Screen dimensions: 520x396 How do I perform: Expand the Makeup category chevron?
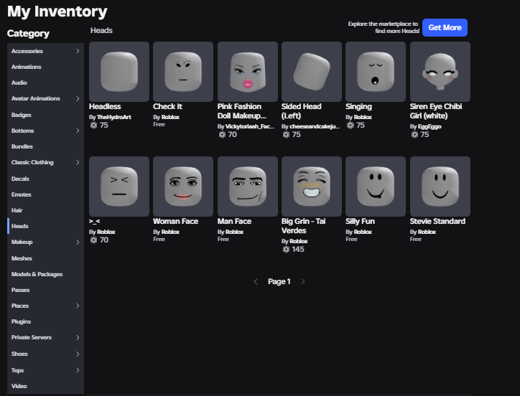[x=78, y=242]
